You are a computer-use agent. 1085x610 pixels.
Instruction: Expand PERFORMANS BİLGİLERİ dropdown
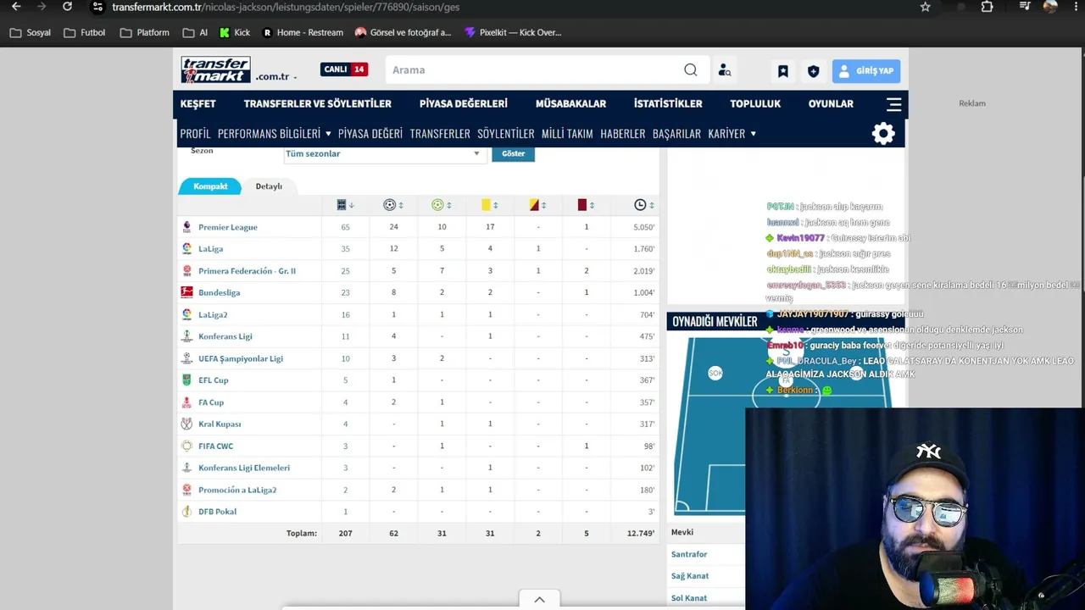tap(275, 134)
